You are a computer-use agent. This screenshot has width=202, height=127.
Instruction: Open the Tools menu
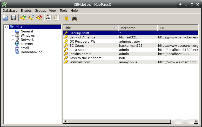coord(63,11)
